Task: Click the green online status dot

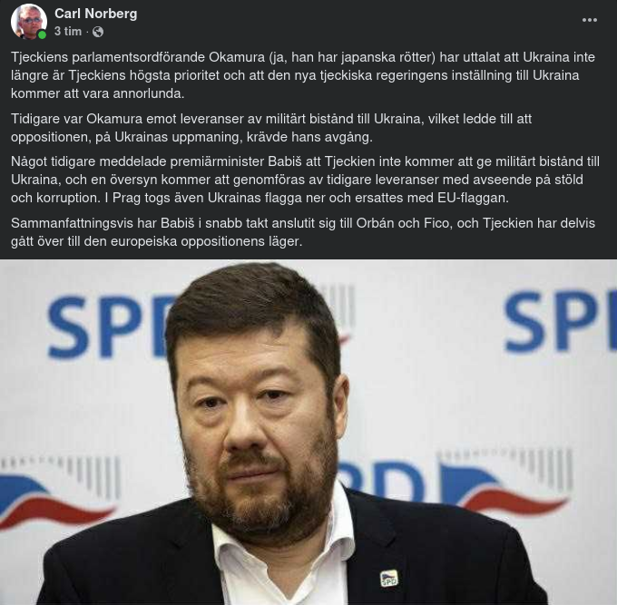Action: [42, 35]
